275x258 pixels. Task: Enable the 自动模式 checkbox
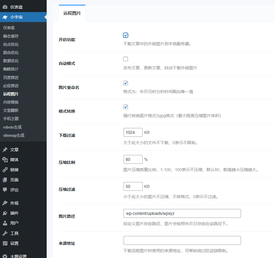coord(126,59)
